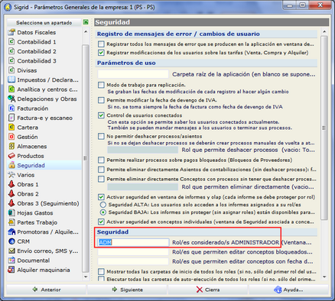This screenshot has height=301, width=335.
Task: Click the Obras 1 cone icon
Action: pyautogui.click(x=11, y=184)
